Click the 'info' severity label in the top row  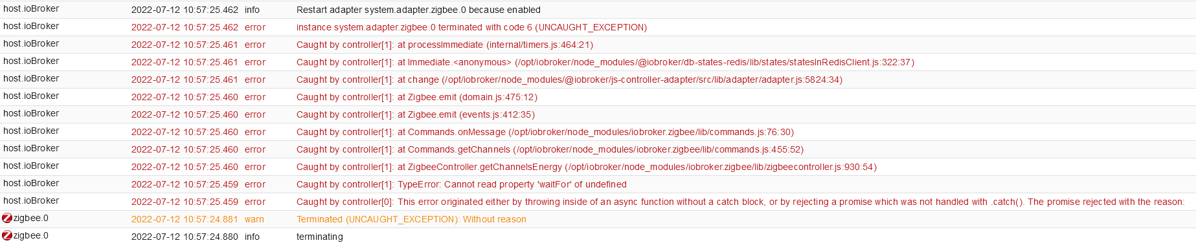coord(252,10)
